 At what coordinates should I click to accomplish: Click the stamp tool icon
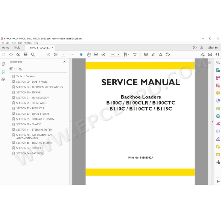tap(168, 54)
